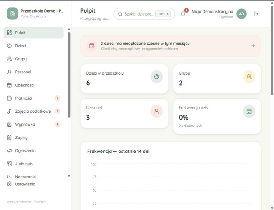This screenshot has height=210, width=274.
Task: Click the Ctrl K shortcut badge
Action: [163, 14]
